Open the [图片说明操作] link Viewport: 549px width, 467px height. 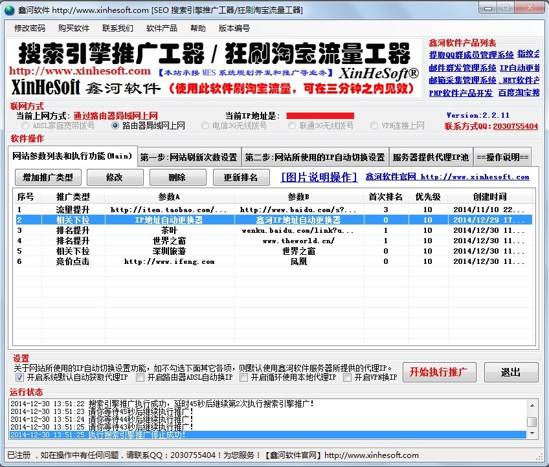(319, 177)
